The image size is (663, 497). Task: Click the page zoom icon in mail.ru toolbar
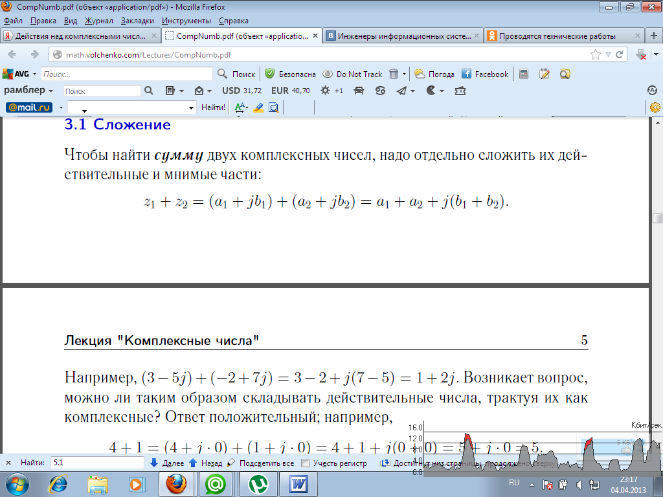(274, 107)
